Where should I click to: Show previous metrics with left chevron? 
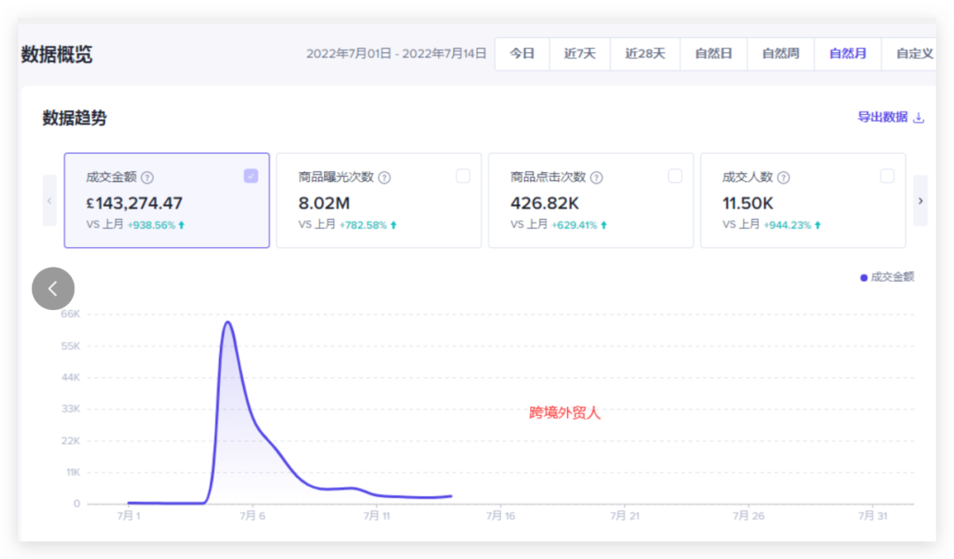(x=49, y=200)
